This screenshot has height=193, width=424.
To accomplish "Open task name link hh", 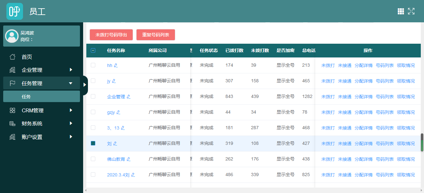I will click(110, 65).
